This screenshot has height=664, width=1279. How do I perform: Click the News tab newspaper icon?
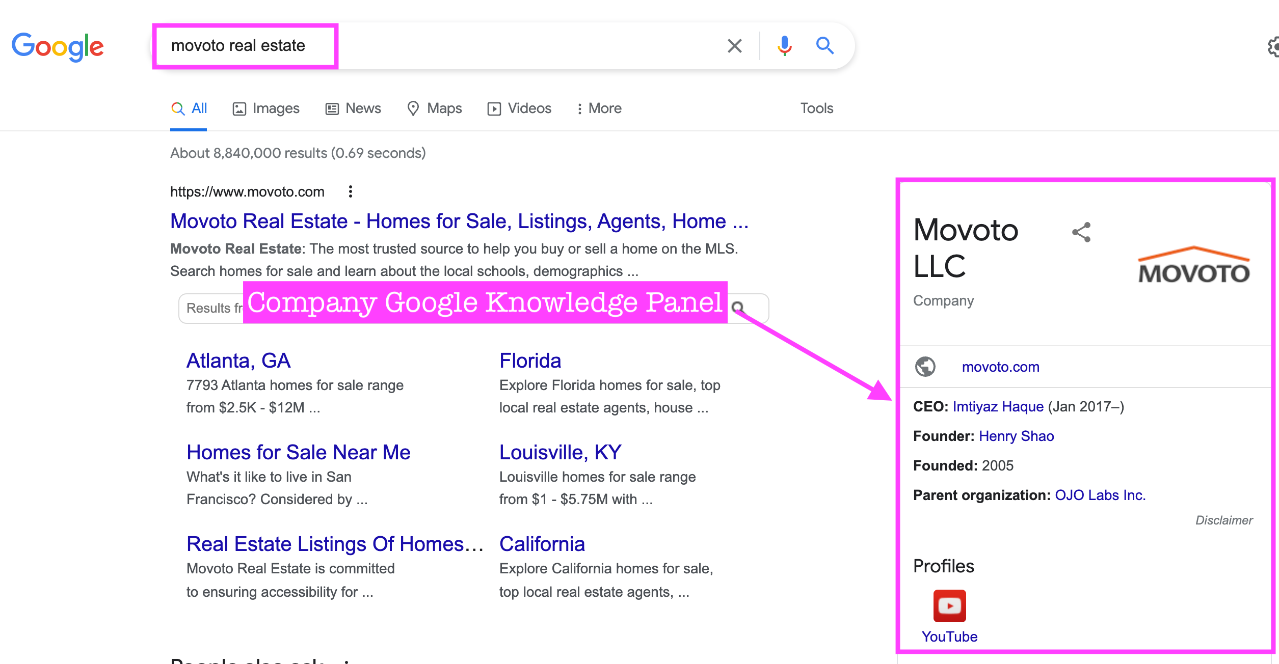click(332, 109)
